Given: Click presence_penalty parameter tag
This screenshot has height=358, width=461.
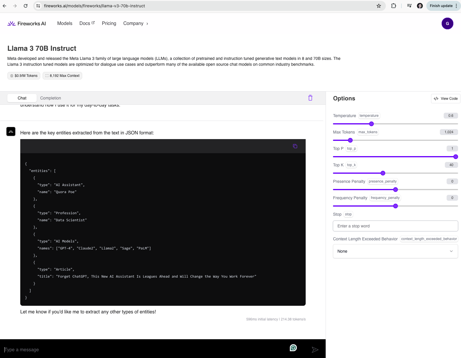Looking at the screenshot, I should click(x=383, y=181).
